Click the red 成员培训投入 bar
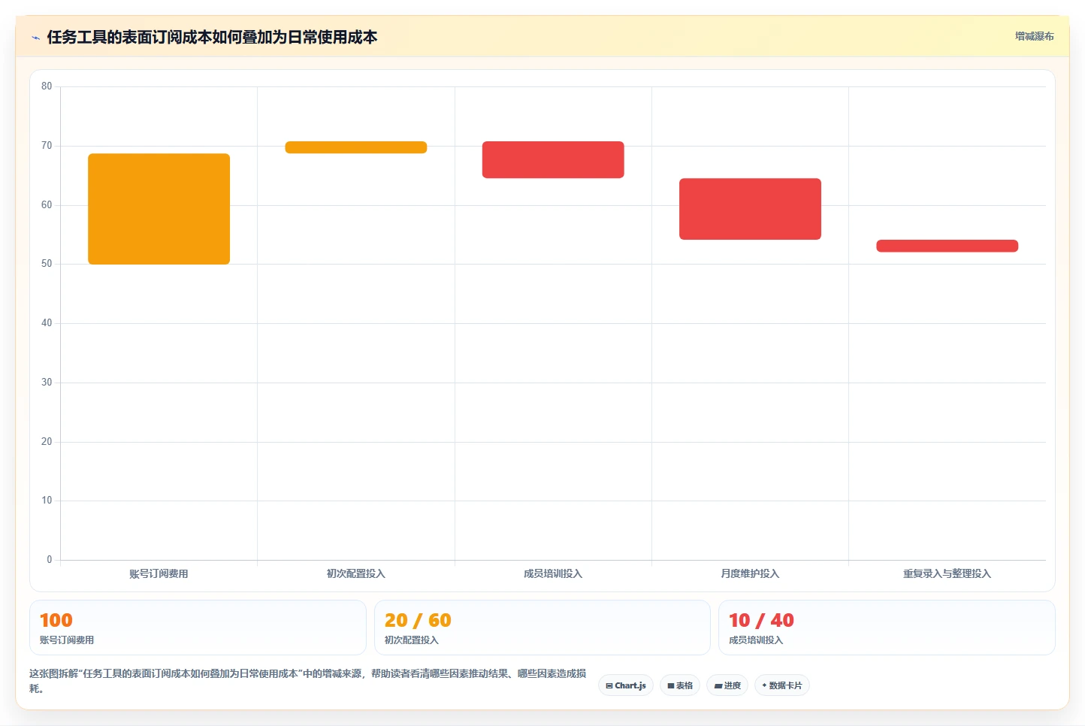The width and height of the screenshot is (1085, 726). pyautogui.click(x=553, y=159)
